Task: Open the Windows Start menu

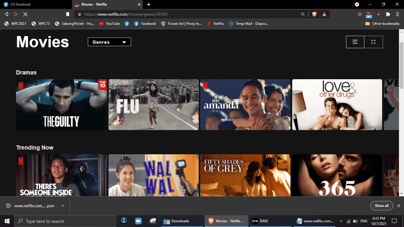Action: [x=7, y=221]
